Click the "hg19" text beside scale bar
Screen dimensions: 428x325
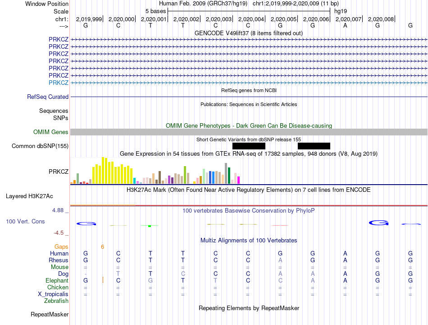click(341, 11)
